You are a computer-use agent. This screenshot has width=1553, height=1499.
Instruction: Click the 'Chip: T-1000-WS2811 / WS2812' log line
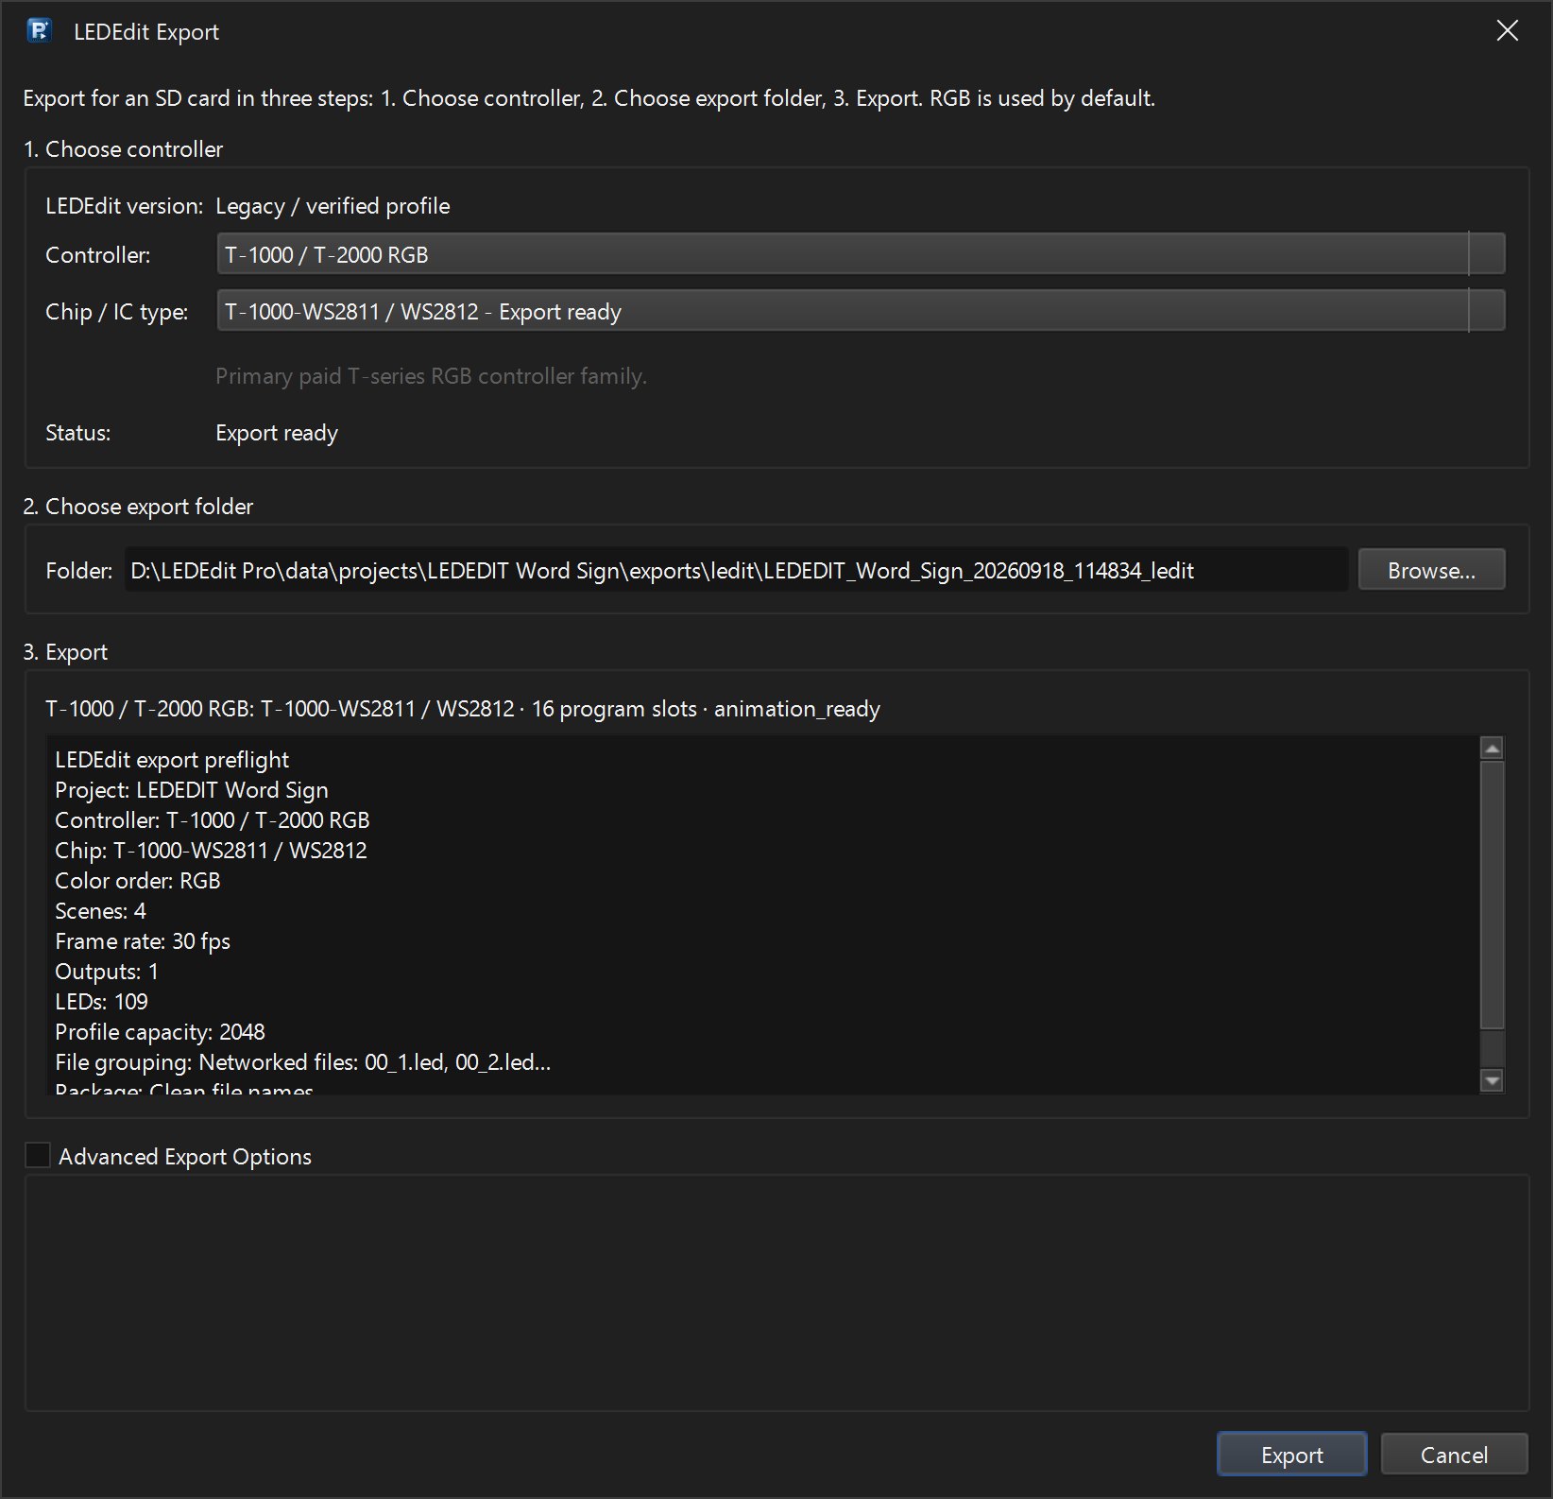pyautogui.click(x=211, y=851)
